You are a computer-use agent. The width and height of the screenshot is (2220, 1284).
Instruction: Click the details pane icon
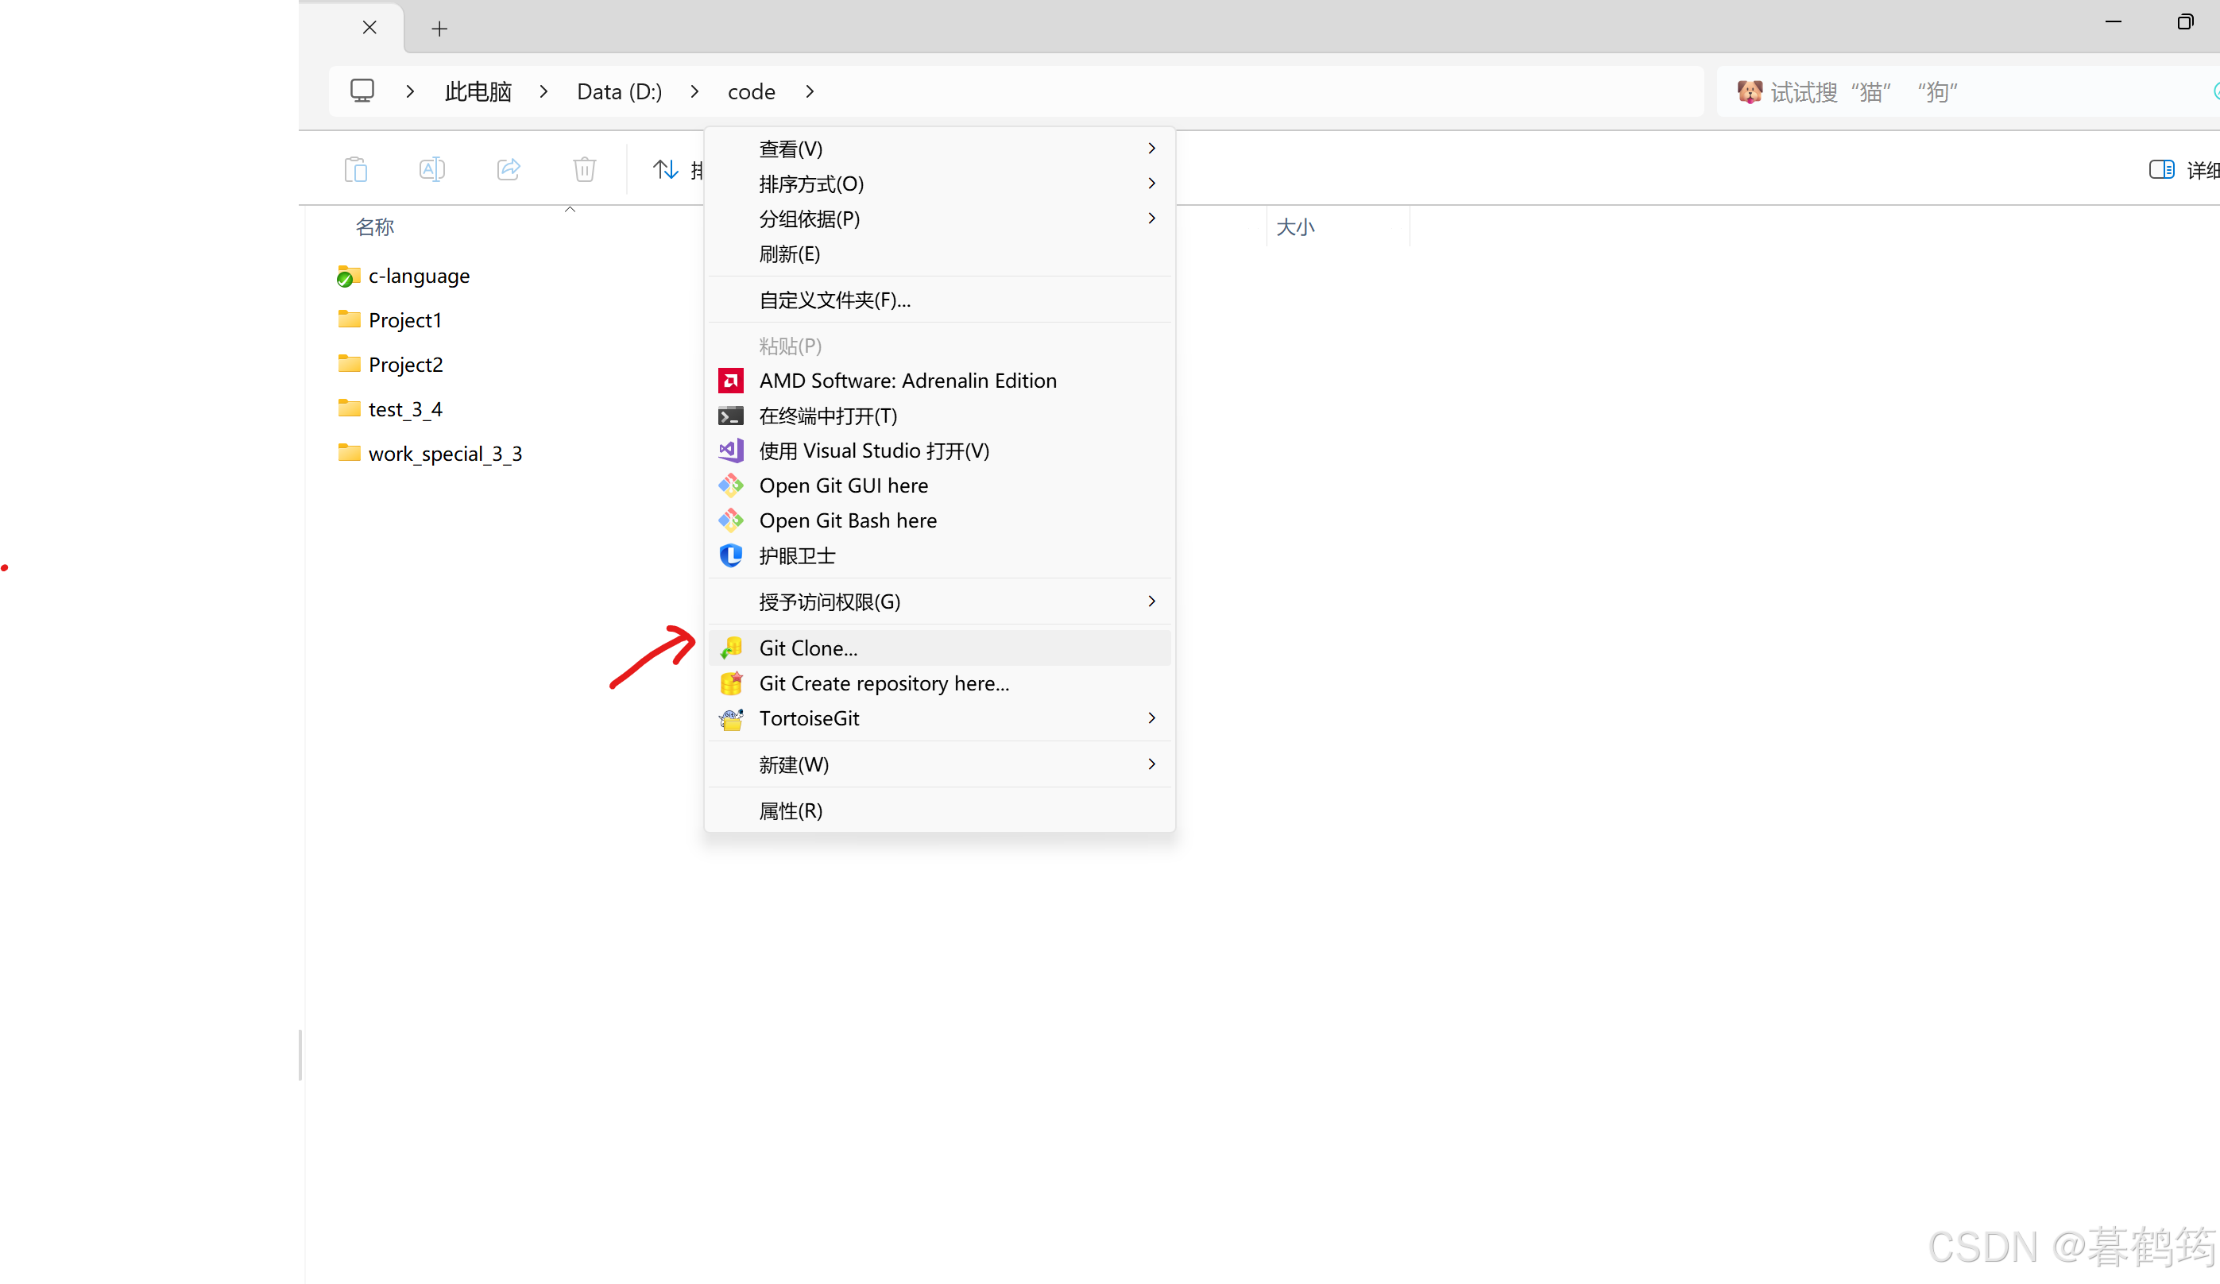(x=2160, y=169)
